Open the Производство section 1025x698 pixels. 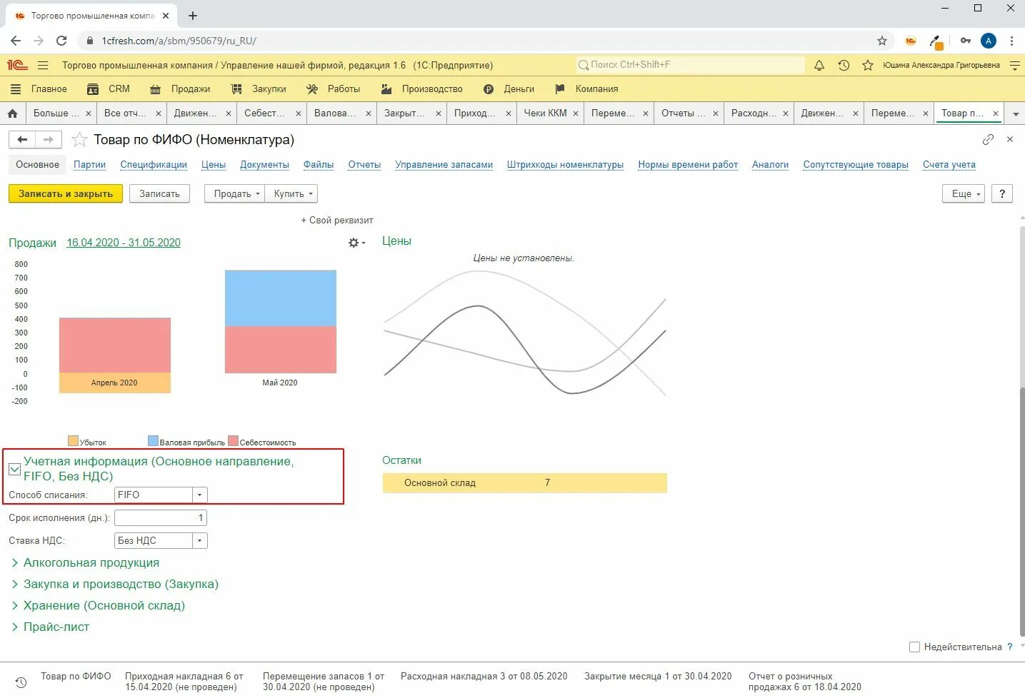421,89
